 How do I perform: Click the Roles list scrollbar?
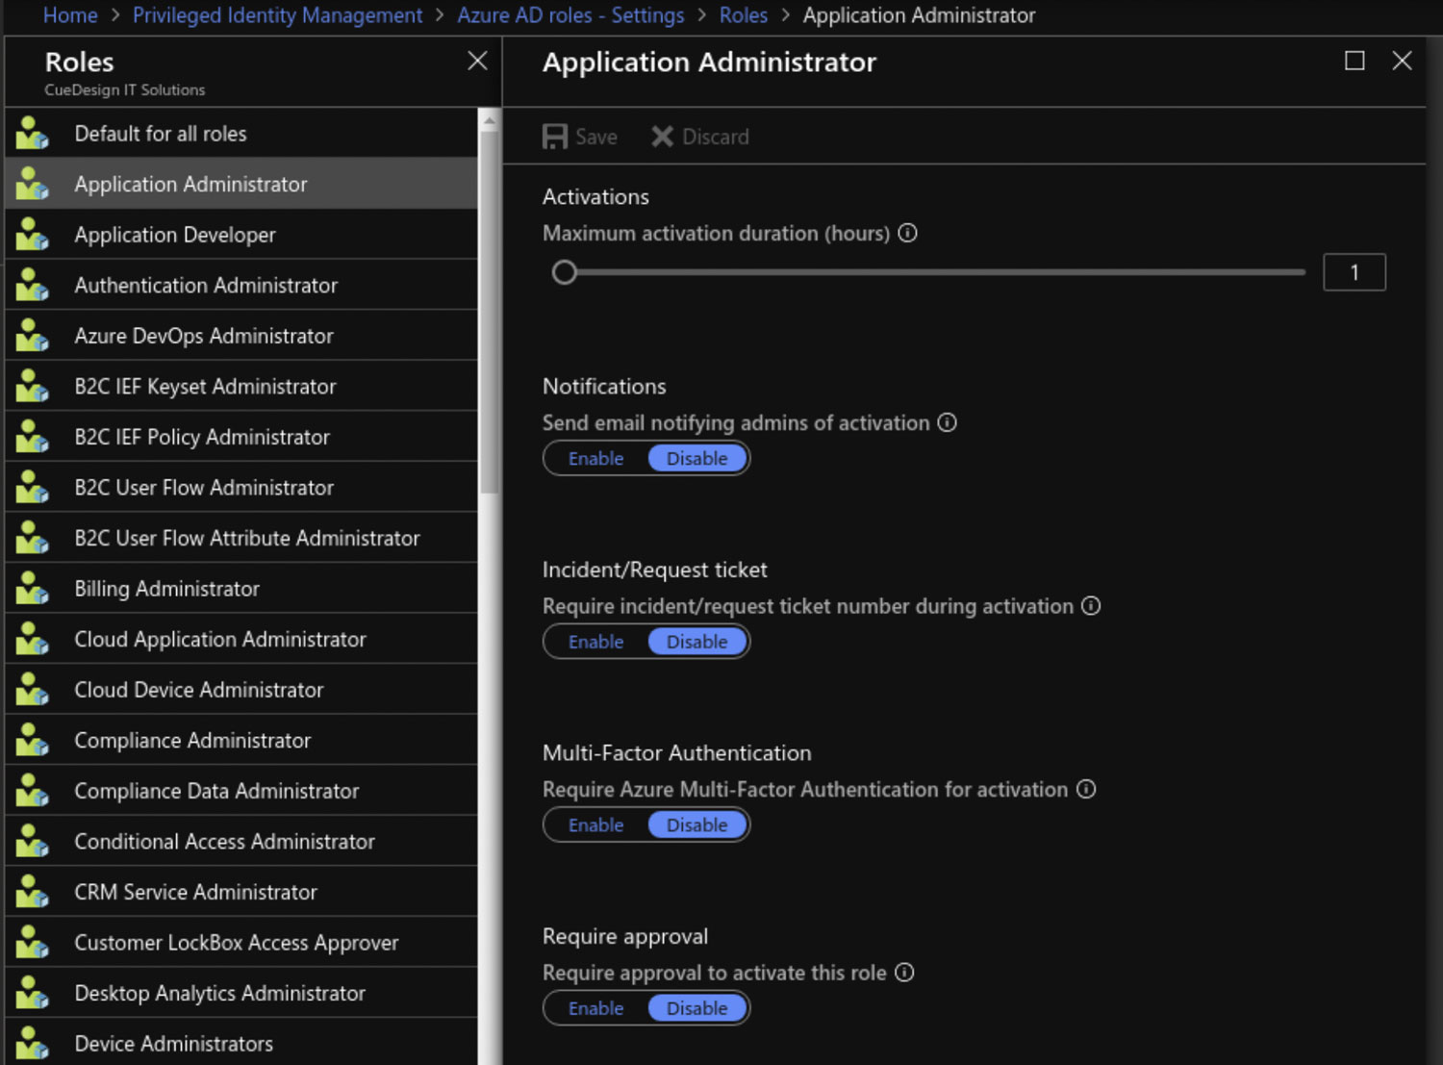point(489,313)
